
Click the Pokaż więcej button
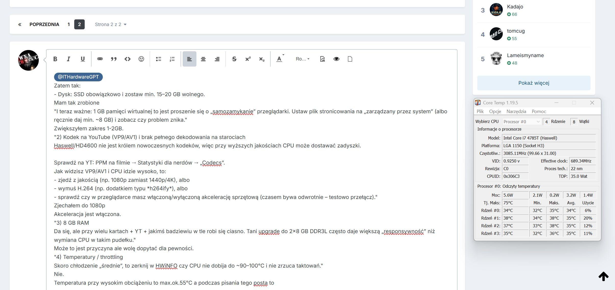(533, 83)
